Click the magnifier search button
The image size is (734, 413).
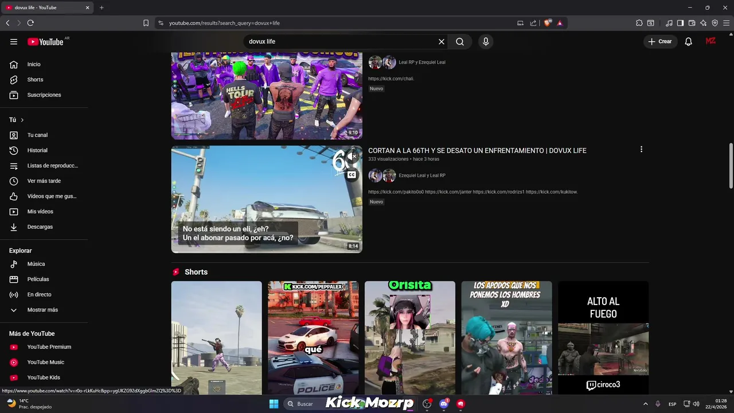[460, 41]
